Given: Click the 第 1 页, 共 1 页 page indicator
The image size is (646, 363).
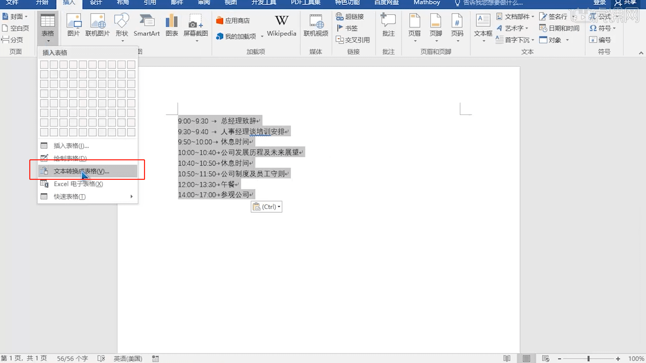Looking at the screenshot, I should click(x=24, y=358).
